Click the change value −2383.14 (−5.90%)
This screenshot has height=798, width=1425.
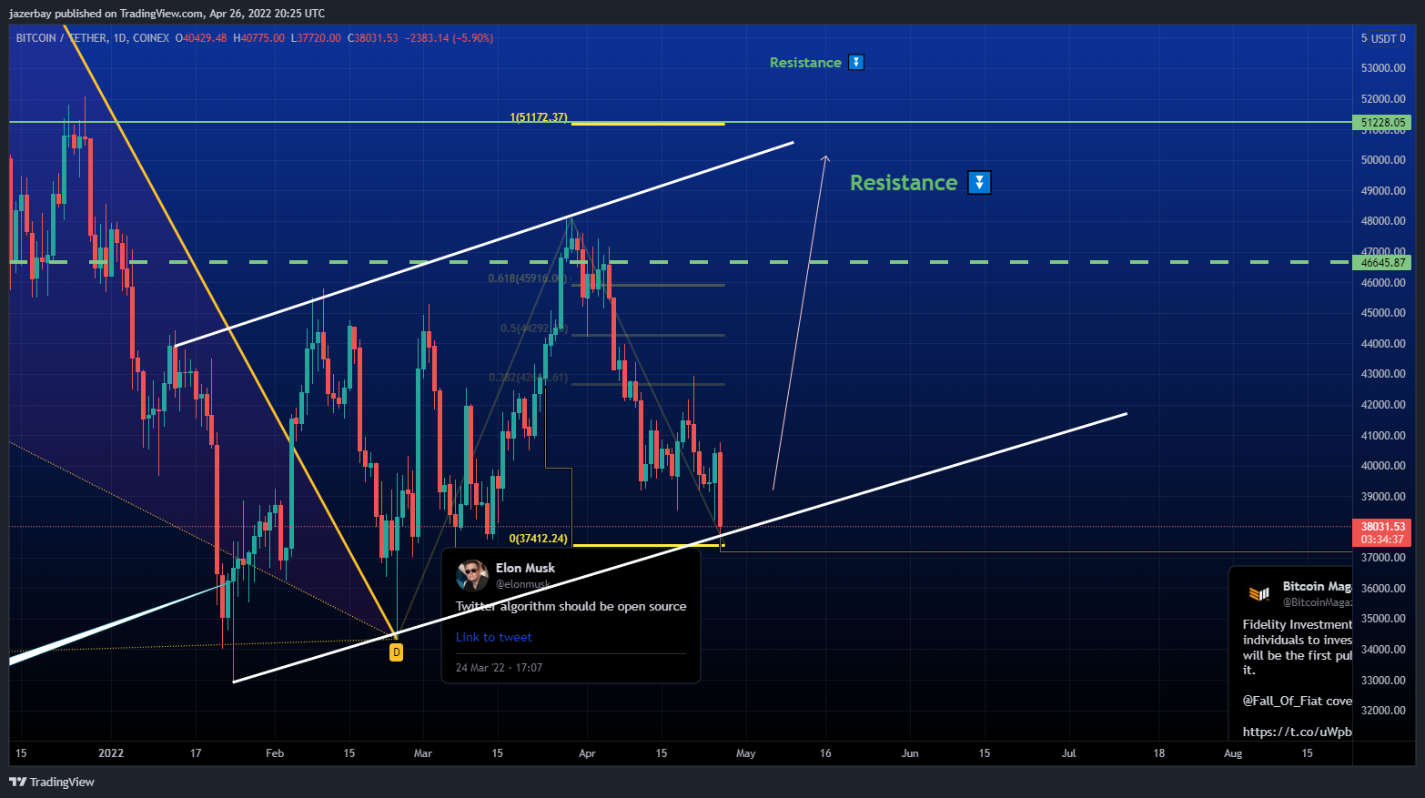tap(449, 38)
